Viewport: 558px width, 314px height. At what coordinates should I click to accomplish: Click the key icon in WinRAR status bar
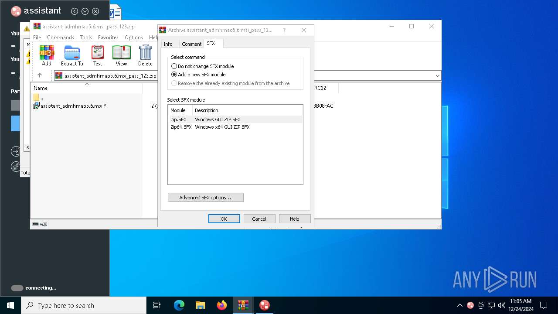pyautogui.click(x=44, y=224)
